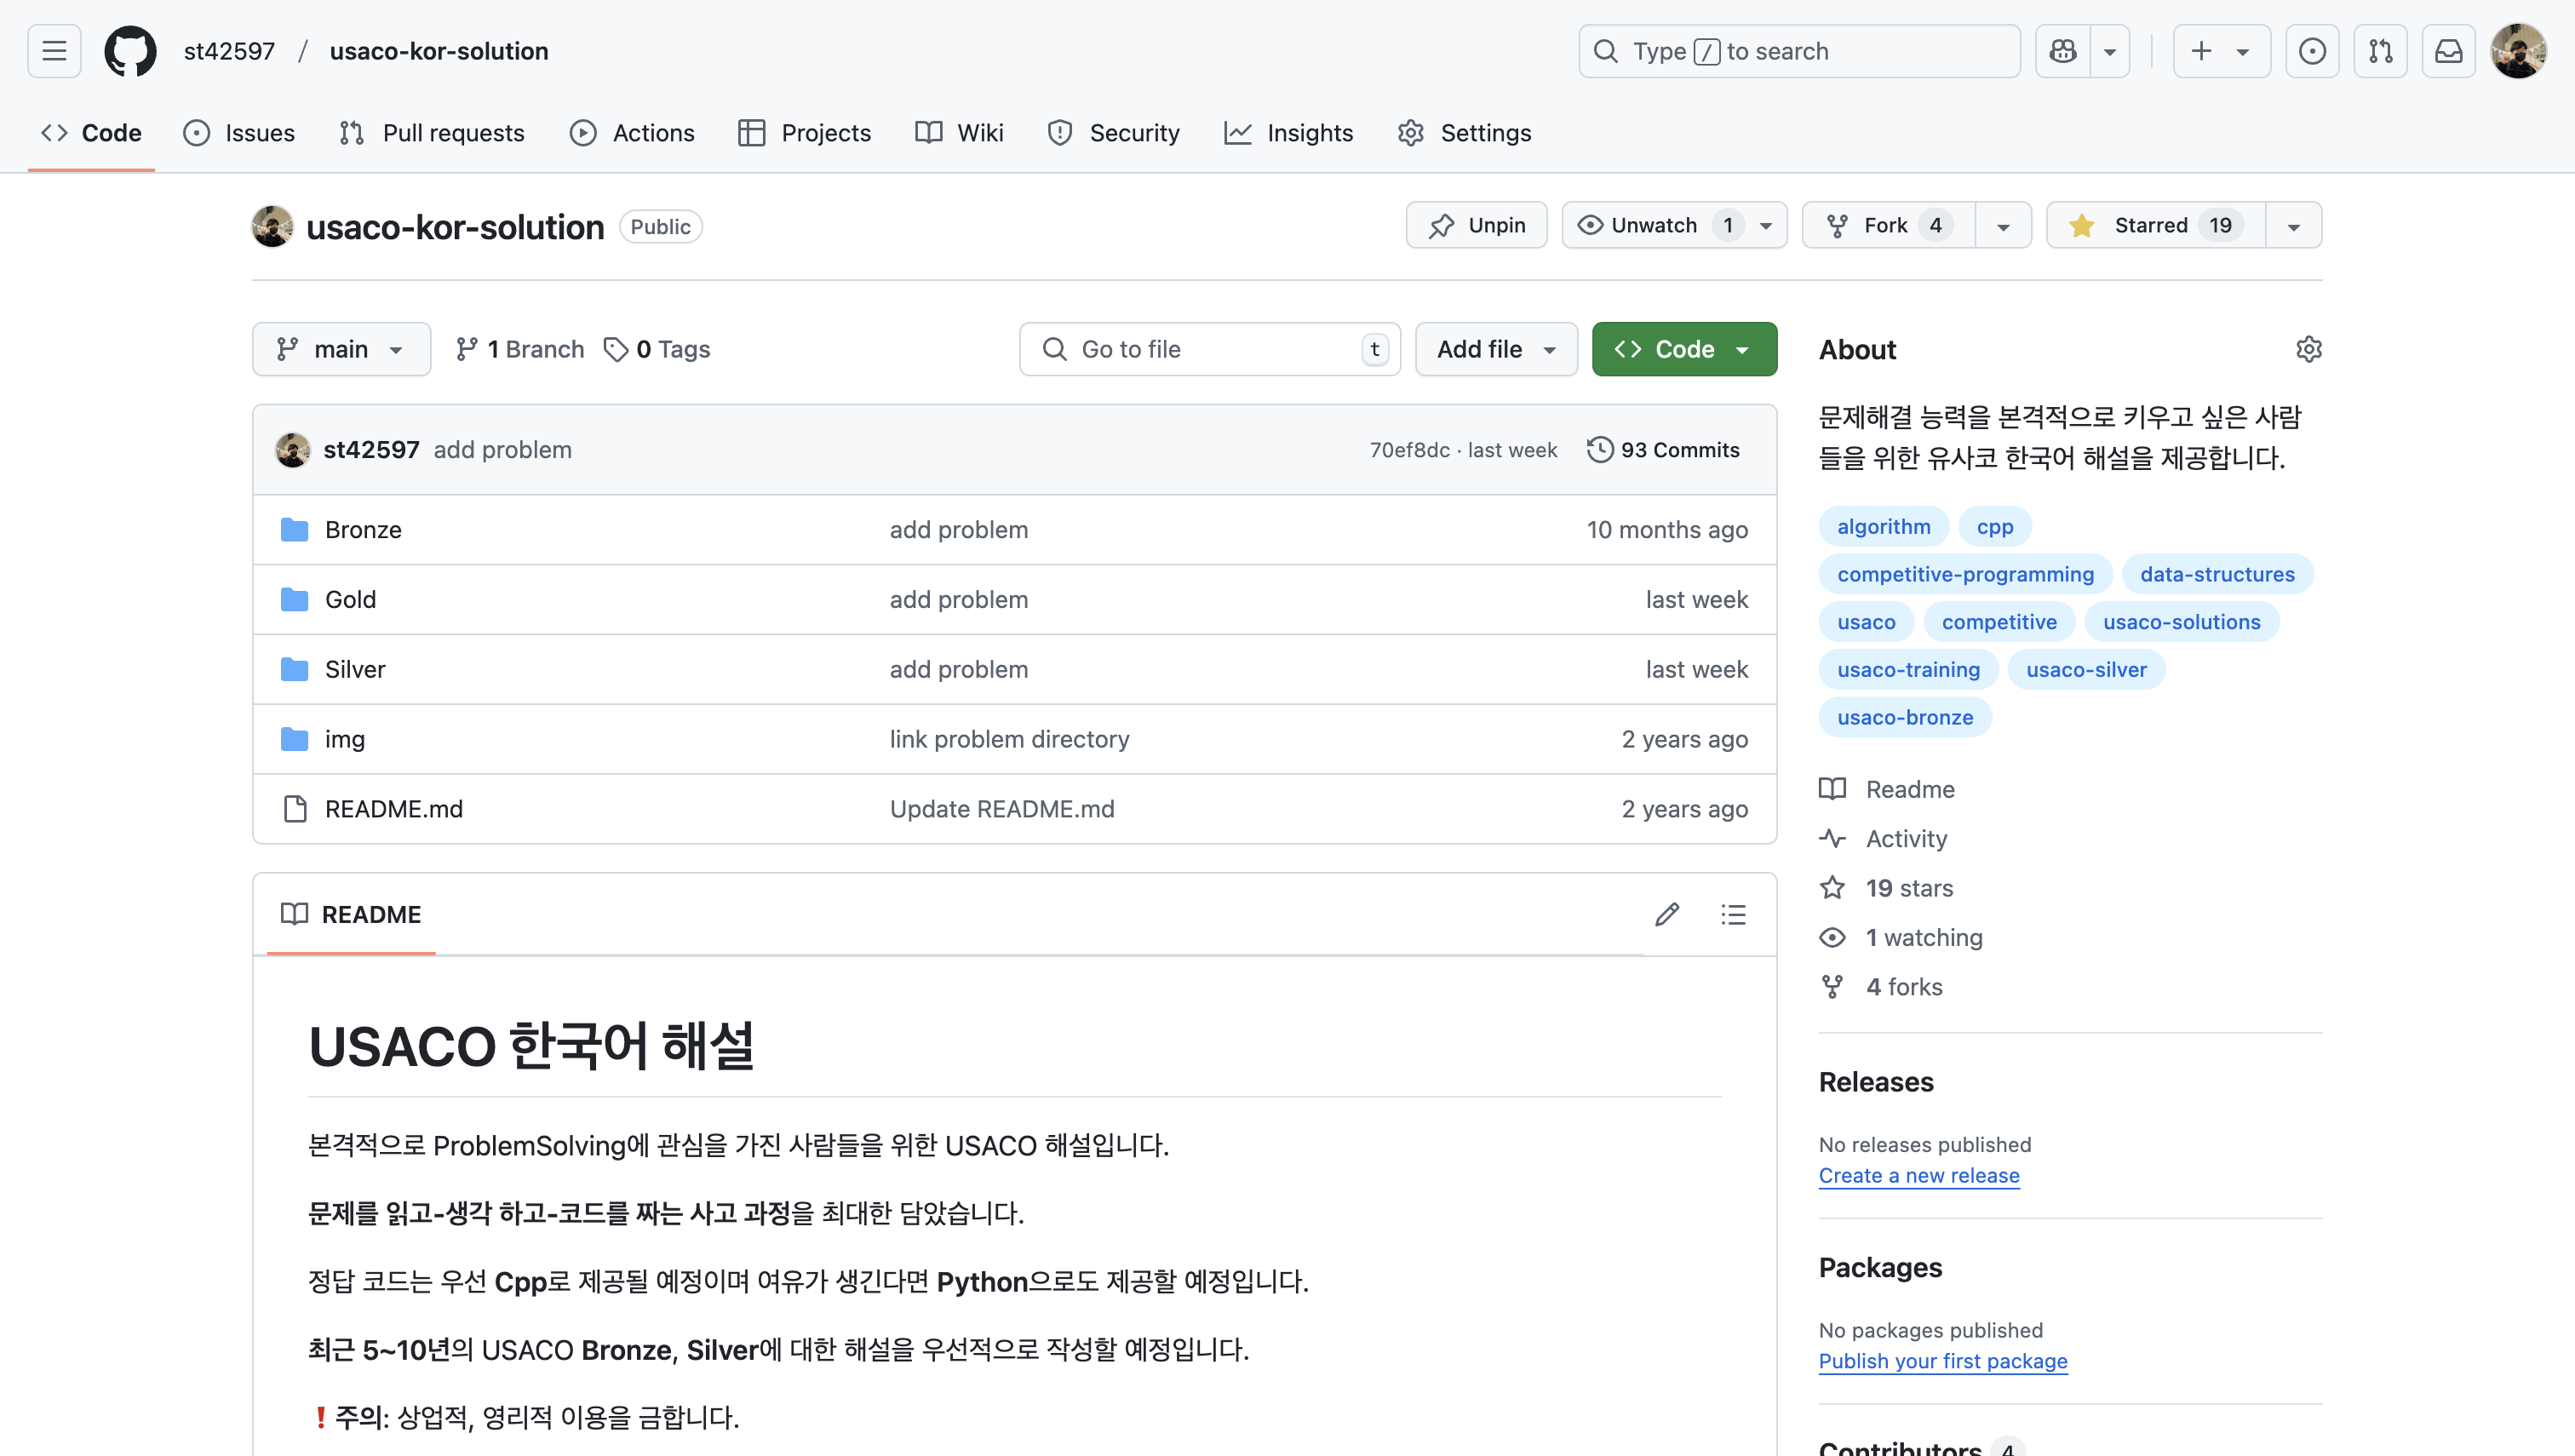
Task: Edit the README with the pencil icon
Action: (x=1667, y=914)
